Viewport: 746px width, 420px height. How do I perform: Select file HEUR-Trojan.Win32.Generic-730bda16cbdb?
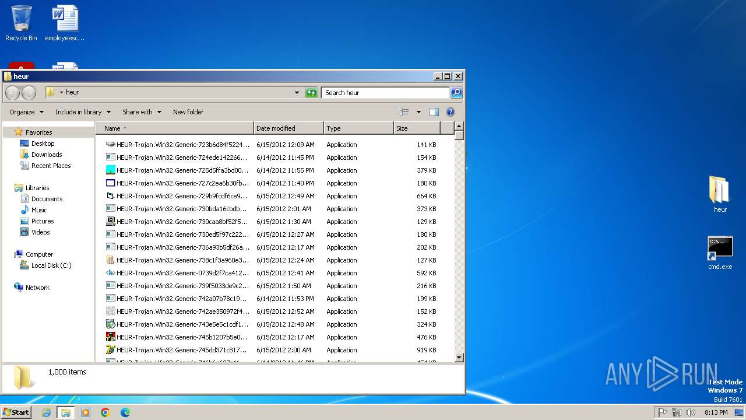tap(182, 209)
